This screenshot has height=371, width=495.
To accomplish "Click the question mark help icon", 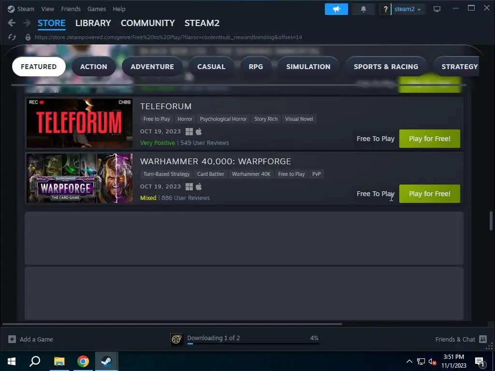I will (x=385, y=9).
